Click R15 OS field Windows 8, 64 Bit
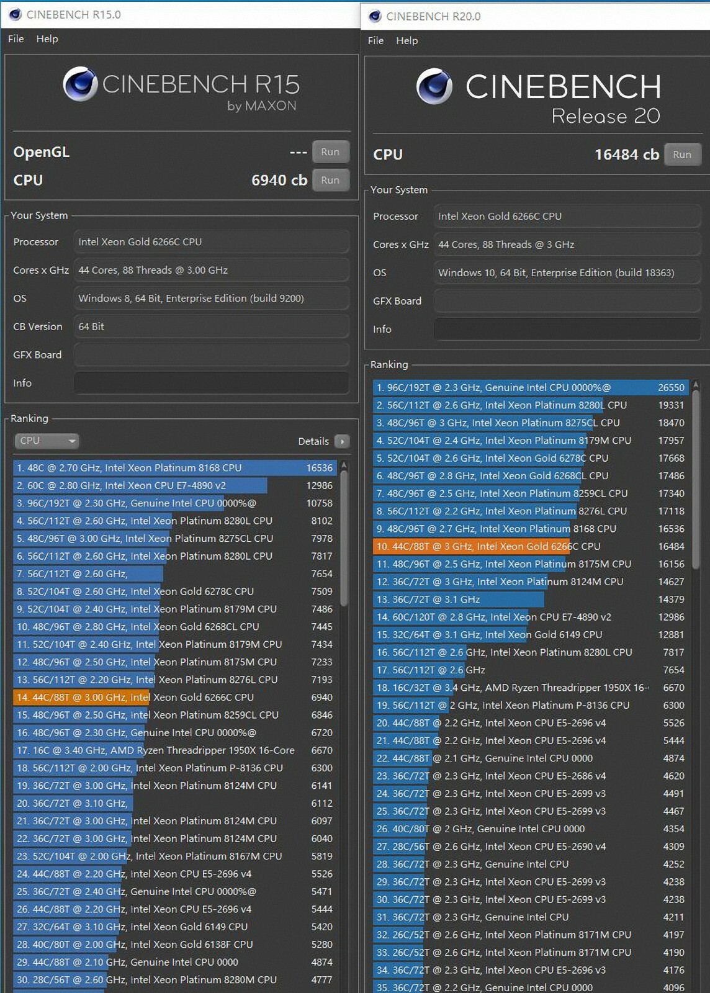Image resolution: width=710 pixels, height=993 pixels. click(211, 299)
